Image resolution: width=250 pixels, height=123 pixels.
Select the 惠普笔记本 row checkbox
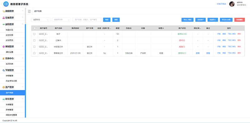(34, 53)
